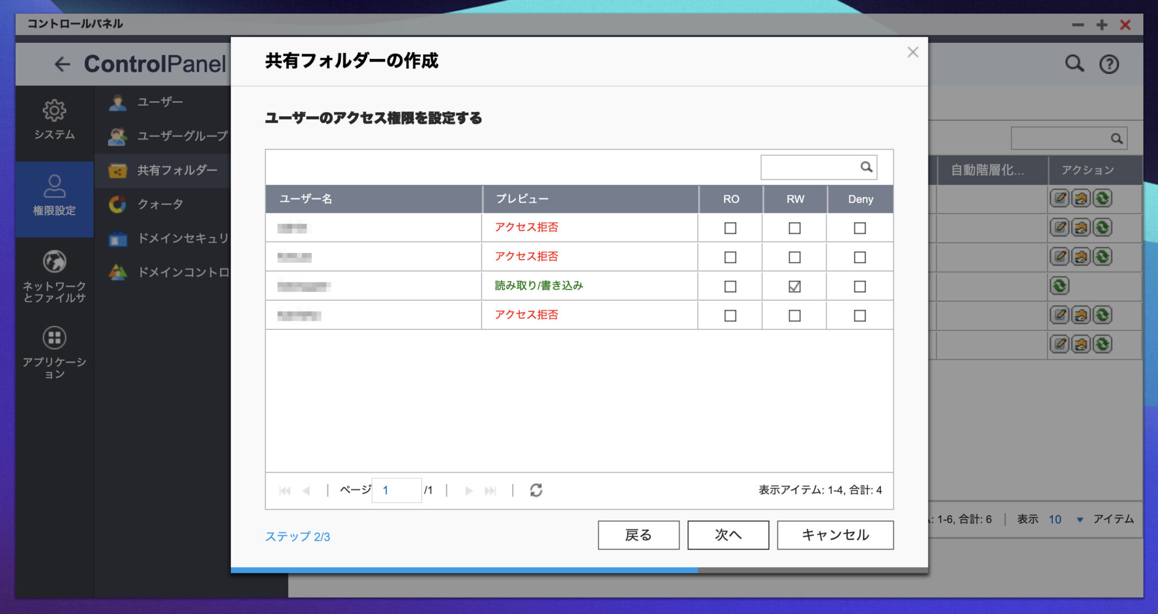Screen dimensions: 1158x614
Task: Select the ユーザー icon in the menu
Action: pos(119,102)
